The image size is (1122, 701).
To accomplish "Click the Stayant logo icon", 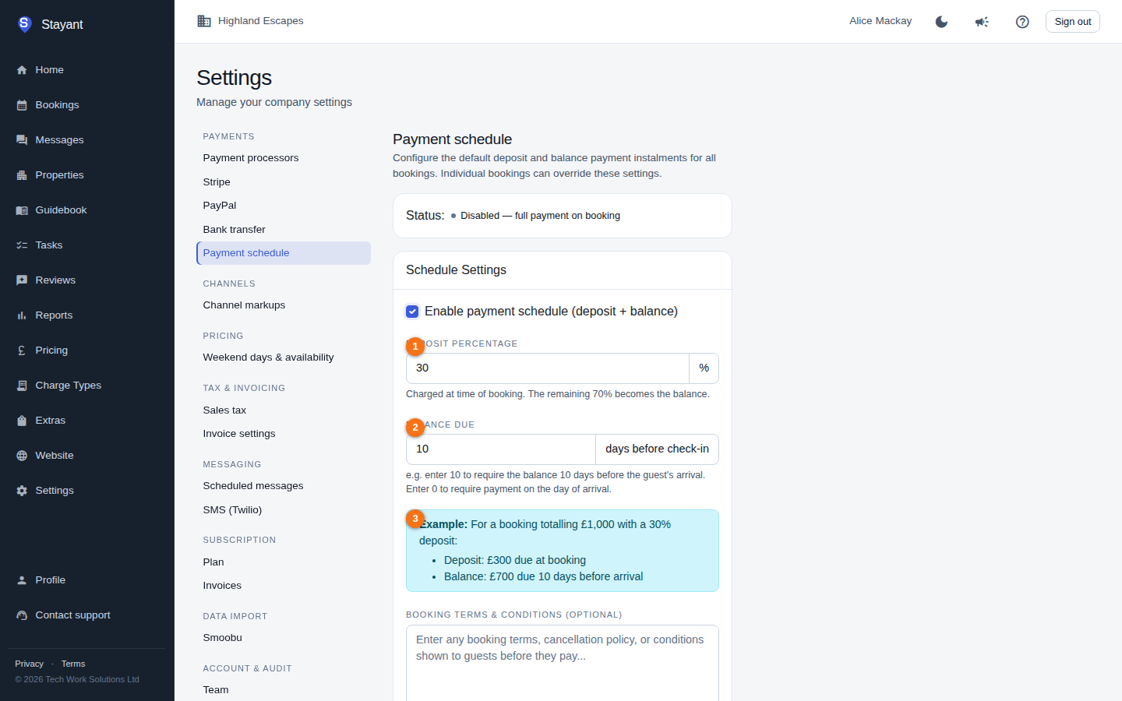I will tap(24, 24).
